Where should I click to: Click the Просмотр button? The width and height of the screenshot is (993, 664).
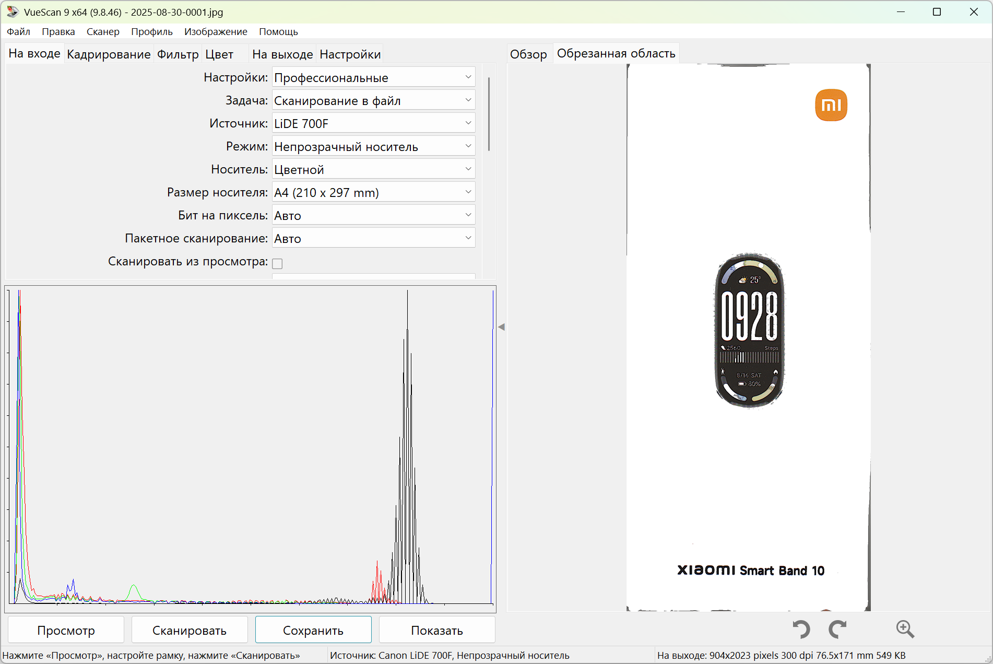66,630
